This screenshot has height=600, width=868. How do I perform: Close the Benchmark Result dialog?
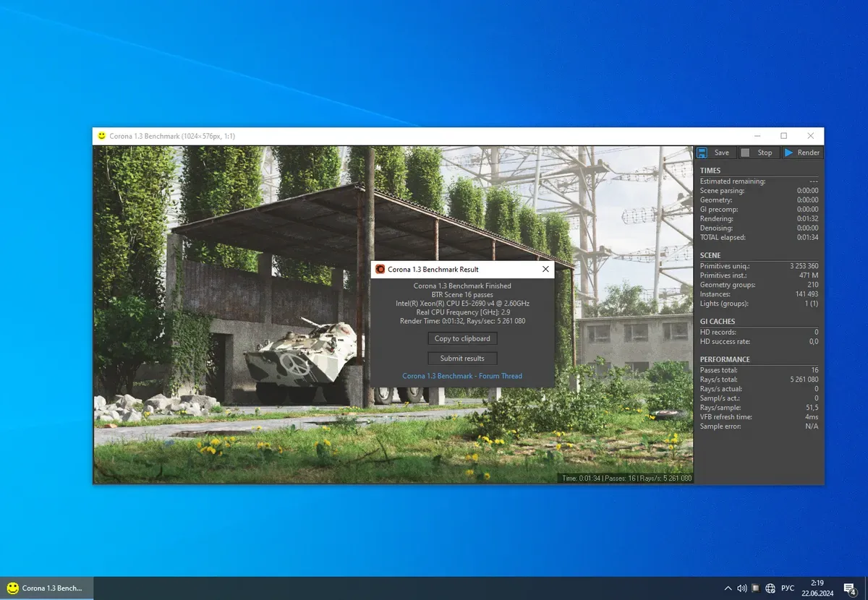click(x=545, y=270)
